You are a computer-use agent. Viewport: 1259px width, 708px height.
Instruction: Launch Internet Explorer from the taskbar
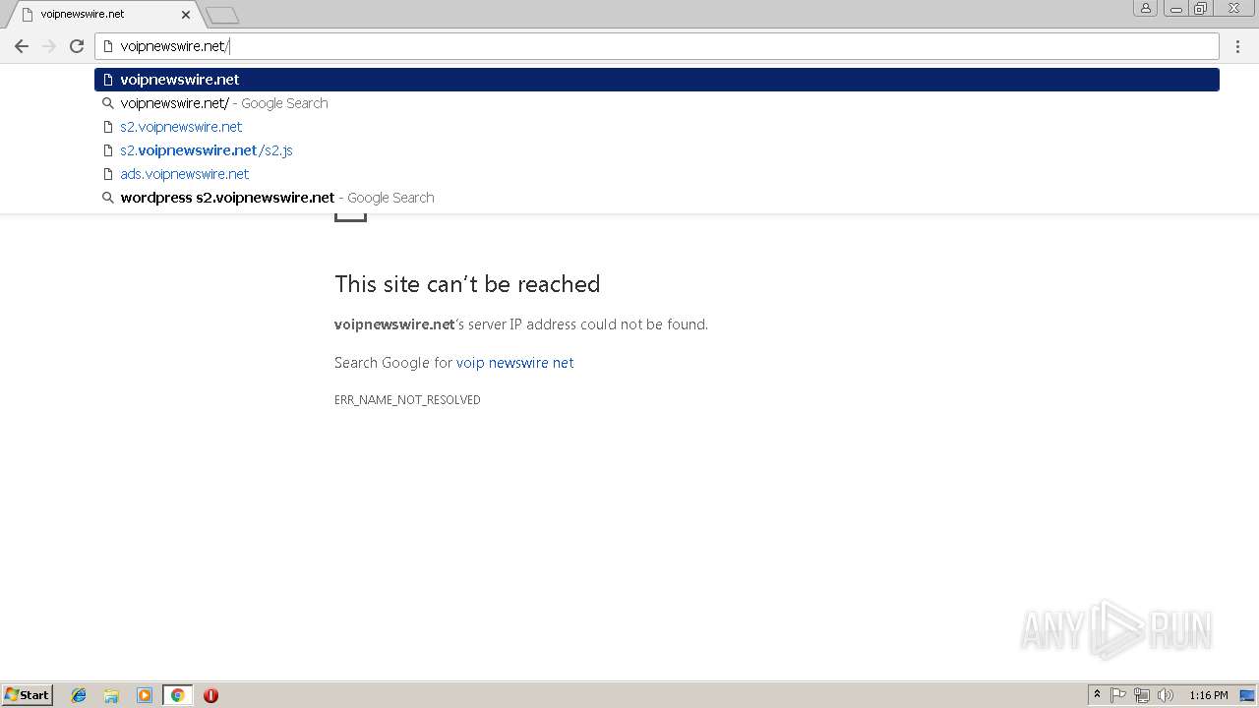(79, 695)
